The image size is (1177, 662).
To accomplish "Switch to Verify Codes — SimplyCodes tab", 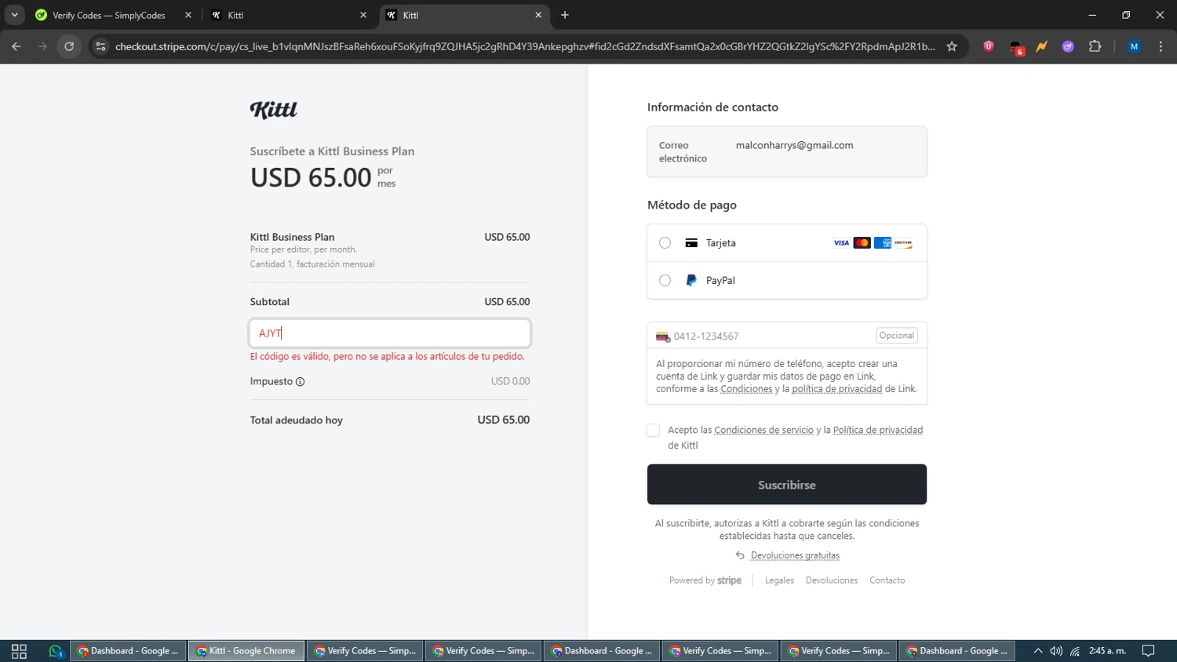I will [108, 15].
